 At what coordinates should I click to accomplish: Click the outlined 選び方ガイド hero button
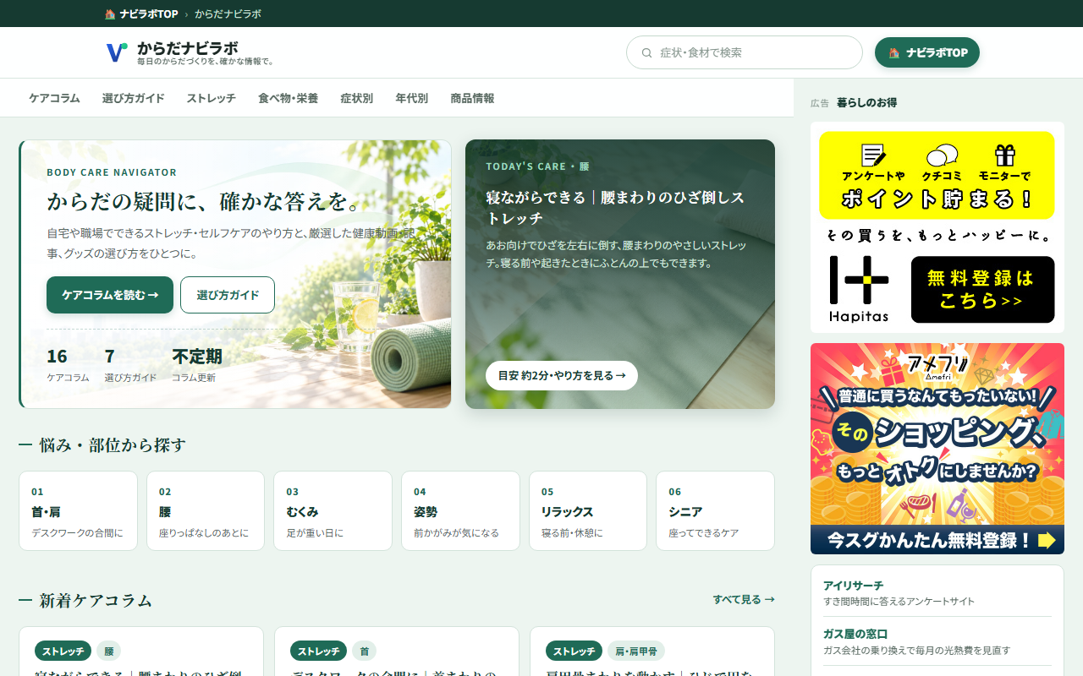click(228, 295)
